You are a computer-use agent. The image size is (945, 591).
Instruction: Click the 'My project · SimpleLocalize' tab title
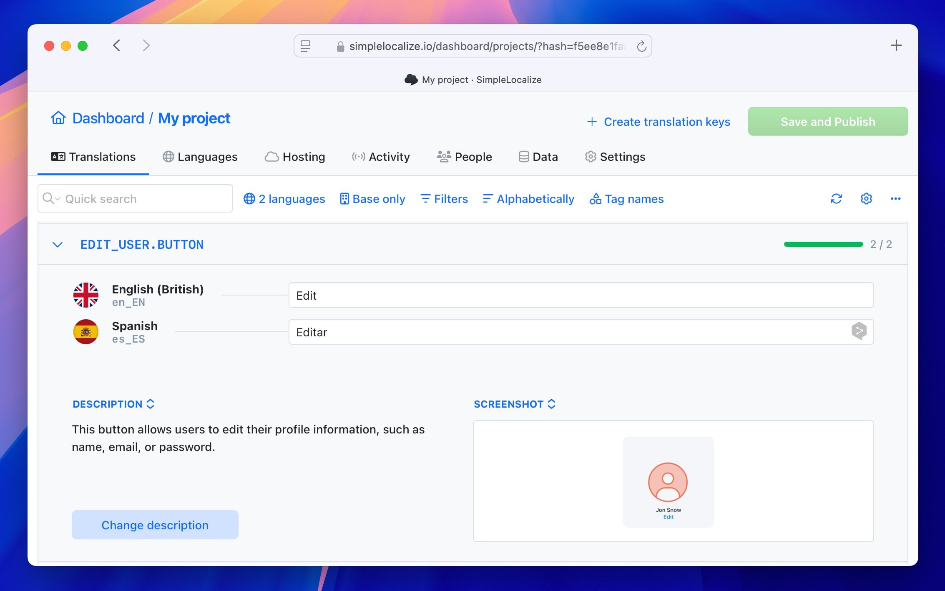[482, 80]
